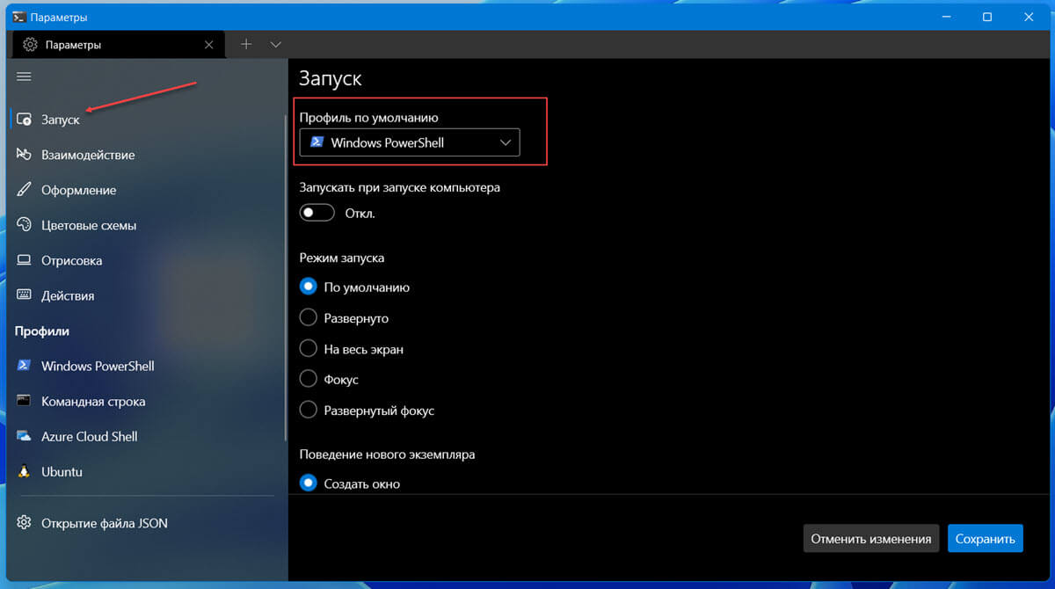Click the Windows PowerShell profile icon in sidebar
Screen dimensions: 1055x589
point(25,366)
